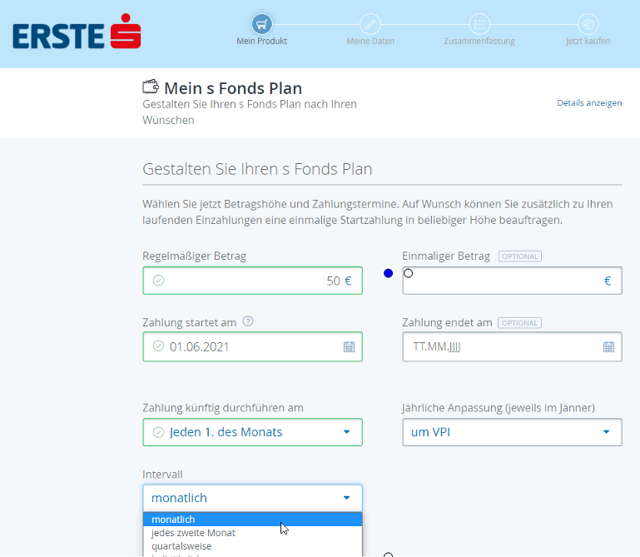640x557 pixels.
Task: Click the Details anzeigen link
Action: tap(589, 103)
